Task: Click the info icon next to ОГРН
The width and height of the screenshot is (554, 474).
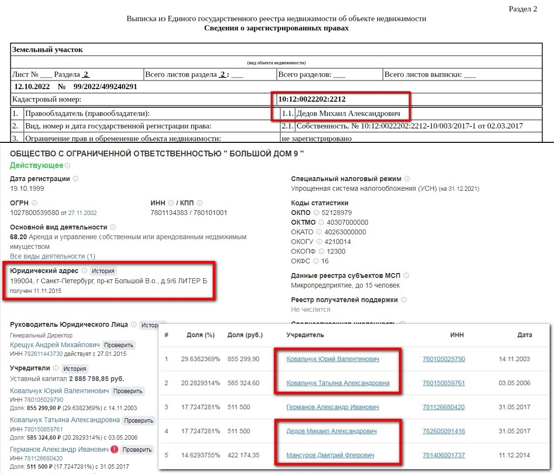Action: (x=34, y=203)
